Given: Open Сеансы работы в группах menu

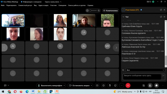Looking at the screenshot, I should pos(77,5).
